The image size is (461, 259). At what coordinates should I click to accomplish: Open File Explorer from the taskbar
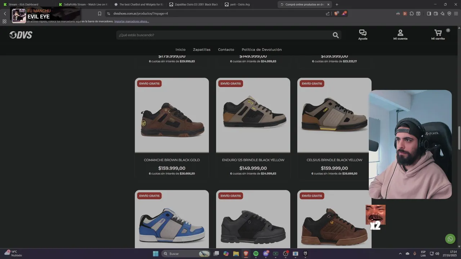click(x=236, y=254)
